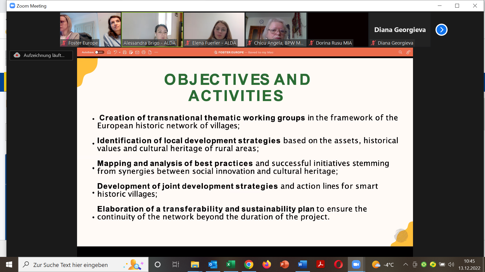The width and height of the screenshot is (485, 272).
Task: Click the Home icon on the Quick Access Toolbar
Action: (109, 52)
